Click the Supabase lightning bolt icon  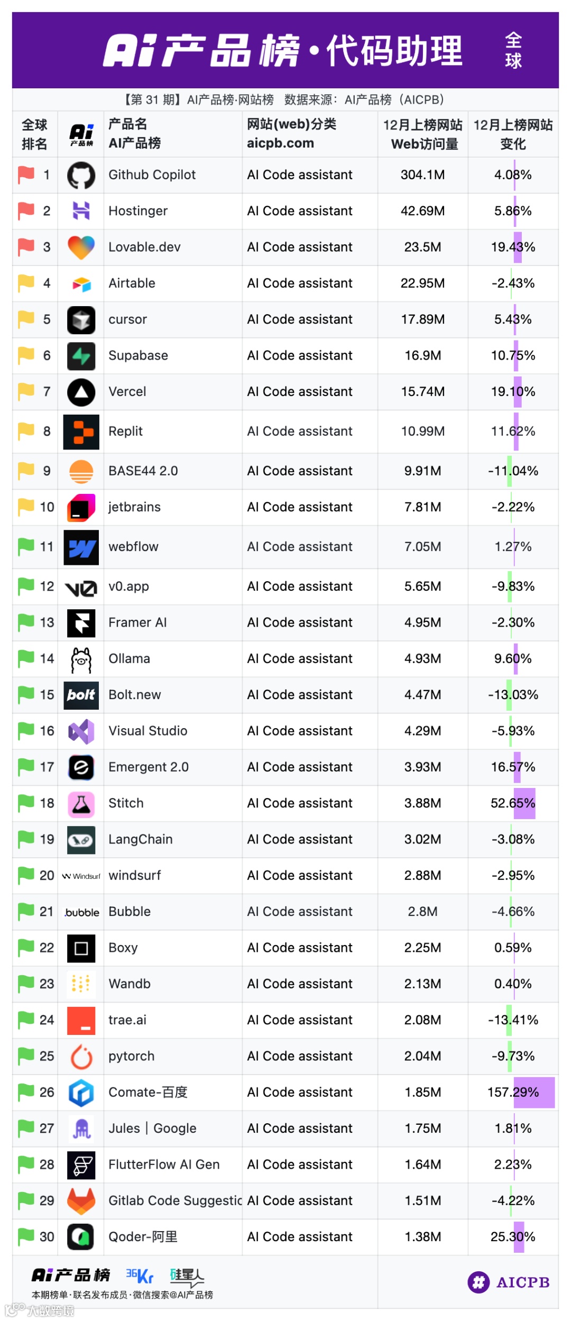[x=81, y=356]
